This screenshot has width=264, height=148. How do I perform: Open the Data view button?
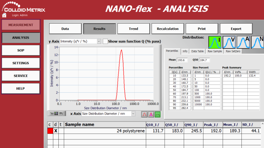[65, 29]
